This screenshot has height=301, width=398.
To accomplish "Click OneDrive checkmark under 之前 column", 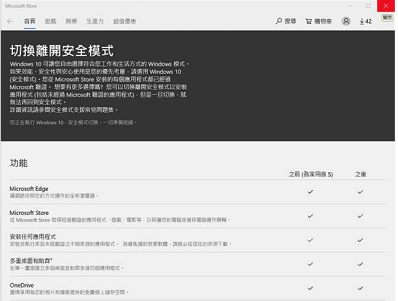I will pos(311,288).
